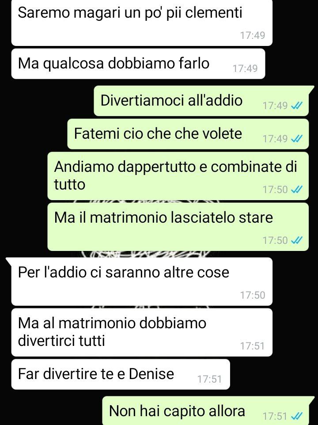The width and height of the screenshot is (318, 425).
Task: Select the message 'Saremo magari un po' pii clementi'
Action: (x=142, y=23)
